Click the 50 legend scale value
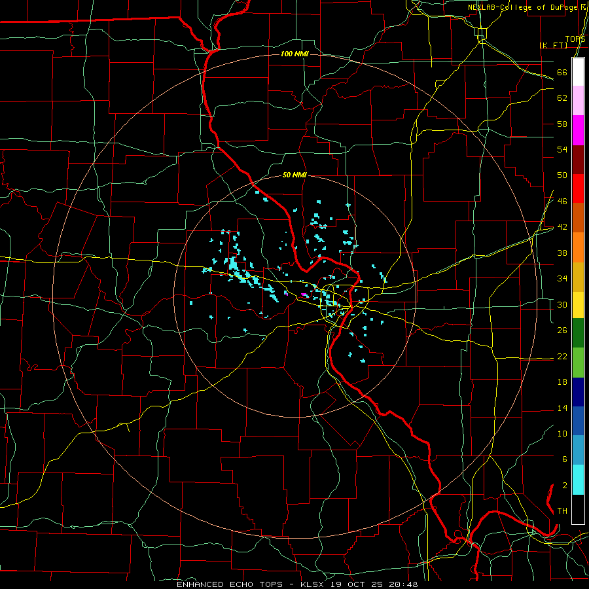Viewport: 589px width, 589px height. (x=562, y=175)
